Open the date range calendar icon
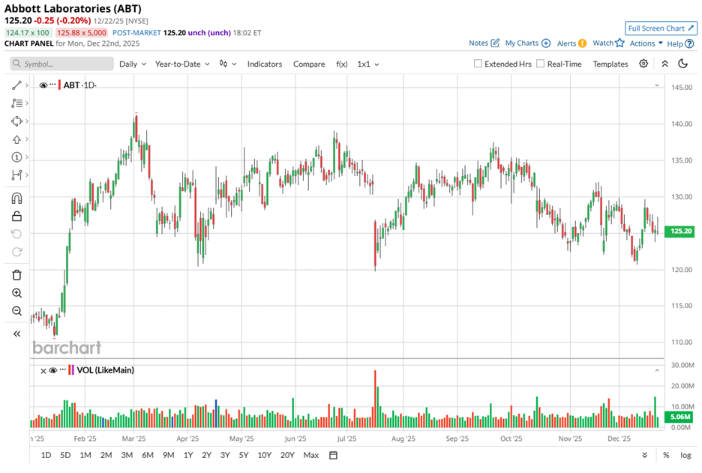 [333, 455]
